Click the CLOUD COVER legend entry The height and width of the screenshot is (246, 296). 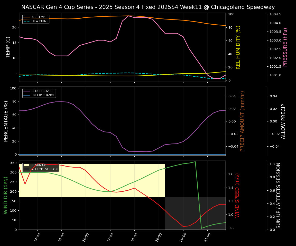pyautogui.click(x=42, y=91)
